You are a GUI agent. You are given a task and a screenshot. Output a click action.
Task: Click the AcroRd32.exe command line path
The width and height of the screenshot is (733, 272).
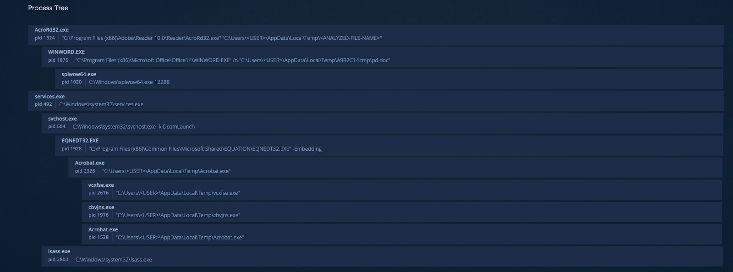pyautogui.click(x=222, y=38)
